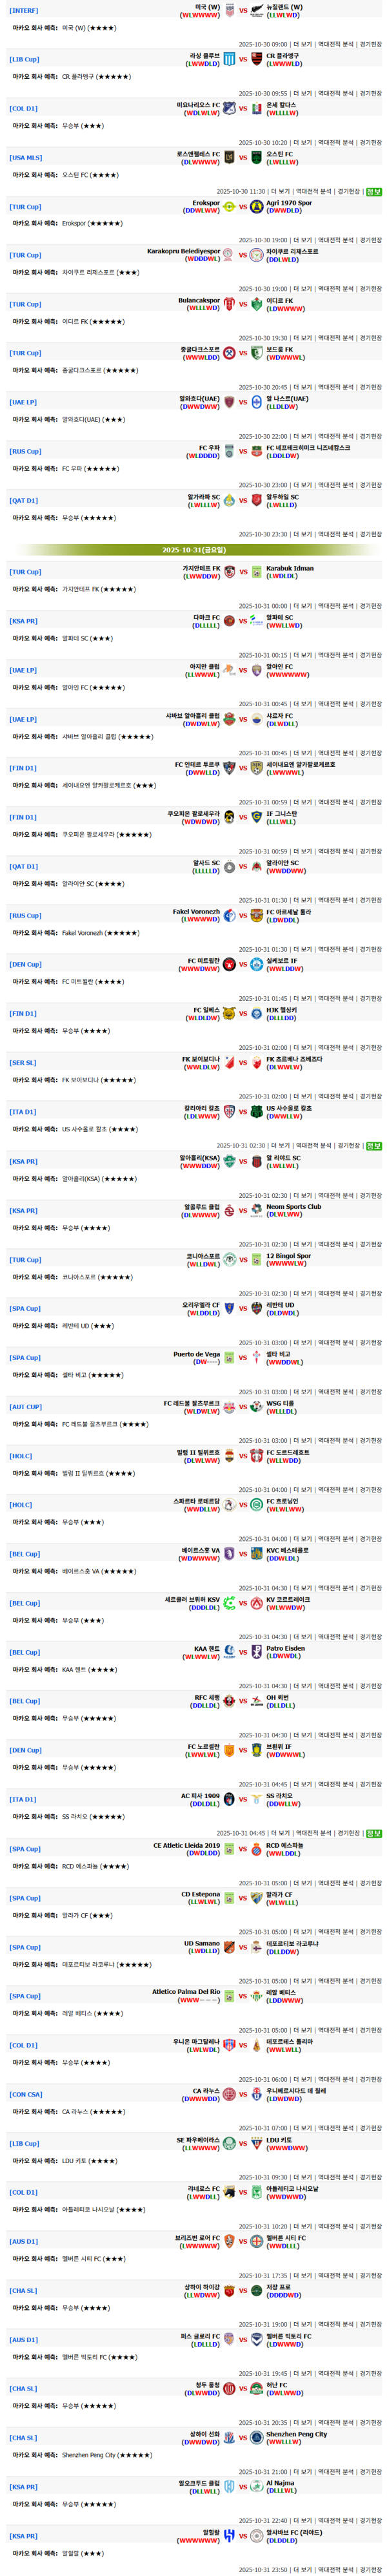The height and width of the screenshot is (2576, 387).
Task: Open the [USA MLS] league link
Action: pos(26,158)
